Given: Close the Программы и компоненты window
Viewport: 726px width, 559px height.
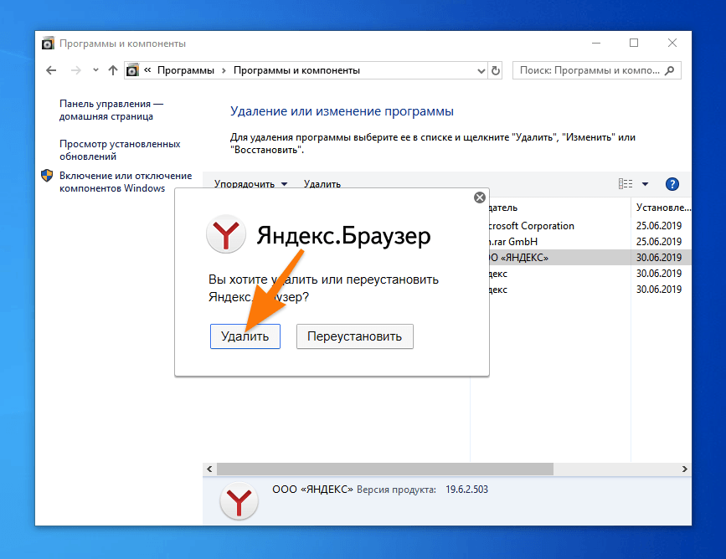Looking at the screenshot, I should click(672, 43).
